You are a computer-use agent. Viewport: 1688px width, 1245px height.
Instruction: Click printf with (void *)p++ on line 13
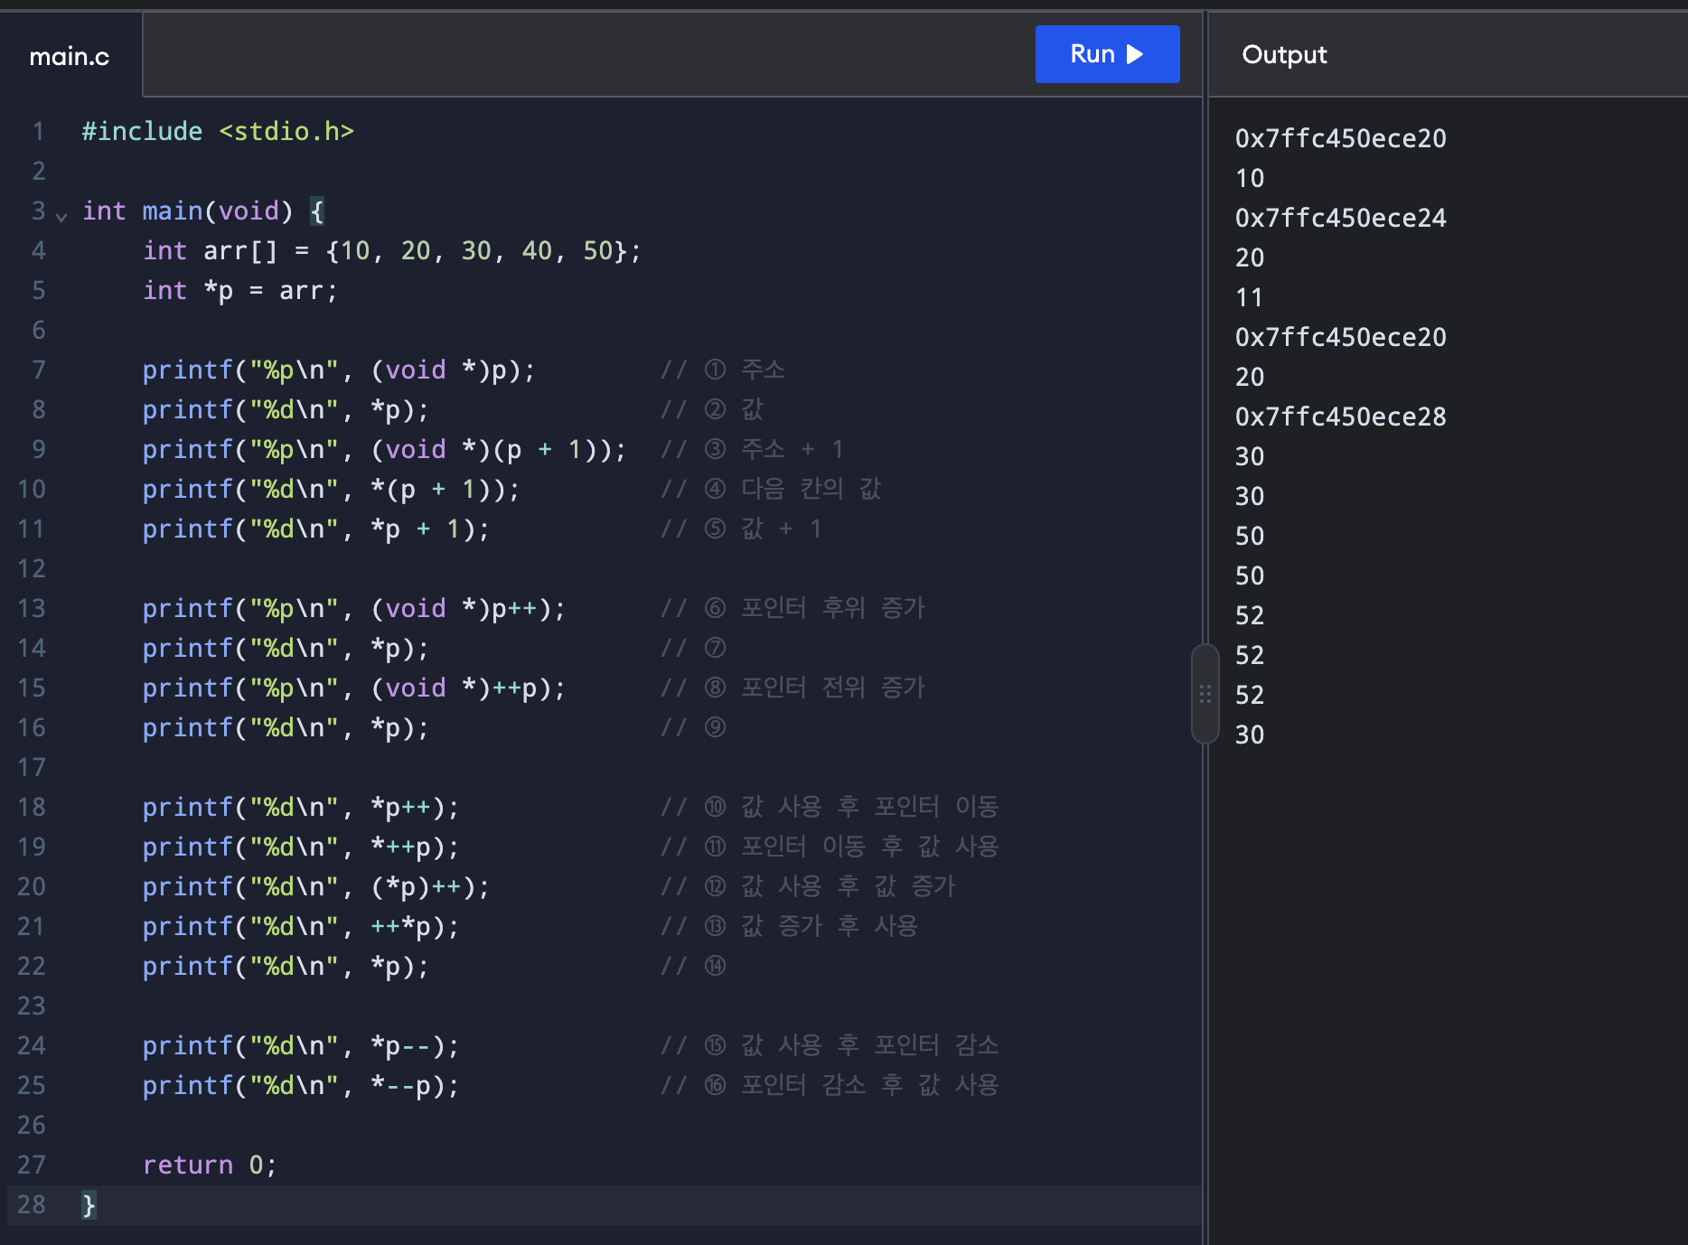coord(354,609)
